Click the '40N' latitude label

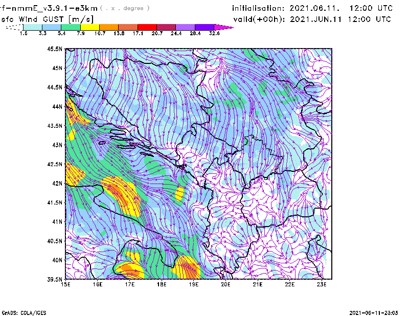57,260
